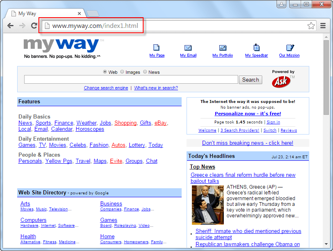Click the My Speedbar icon
The width and height of the screenshot is (333, 251).
(256, 47)
